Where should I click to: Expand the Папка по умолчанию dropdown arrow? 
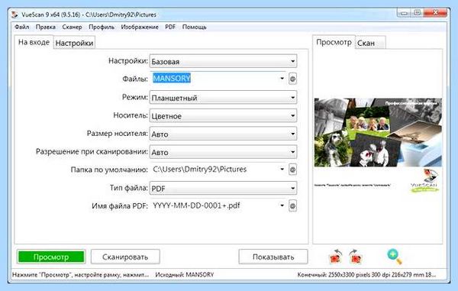click(x=282, y=170)
